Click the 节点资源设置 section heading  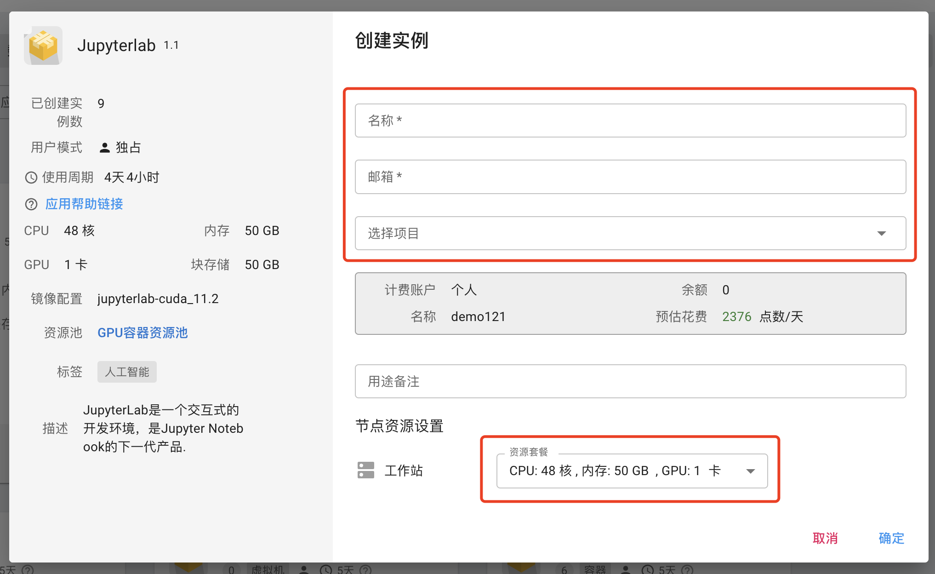tap(399, 426)
